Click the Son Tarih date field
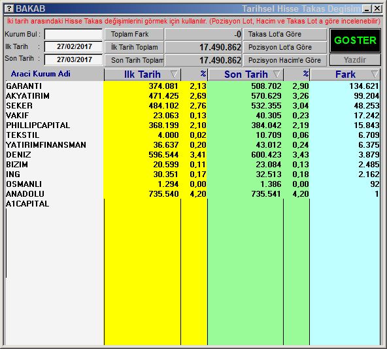Image resolution: width=387 pixels, height=349 pixels. pyautogui.click(x=73, y=59)
